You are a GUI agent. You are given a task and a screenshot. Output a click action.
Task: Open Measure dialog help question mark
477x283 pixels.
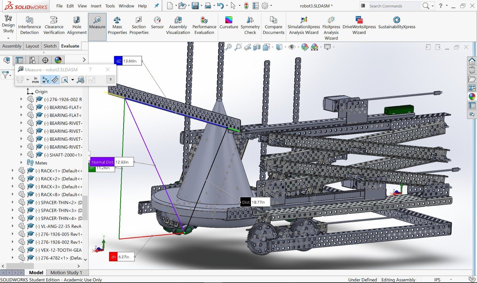[90, 70]
